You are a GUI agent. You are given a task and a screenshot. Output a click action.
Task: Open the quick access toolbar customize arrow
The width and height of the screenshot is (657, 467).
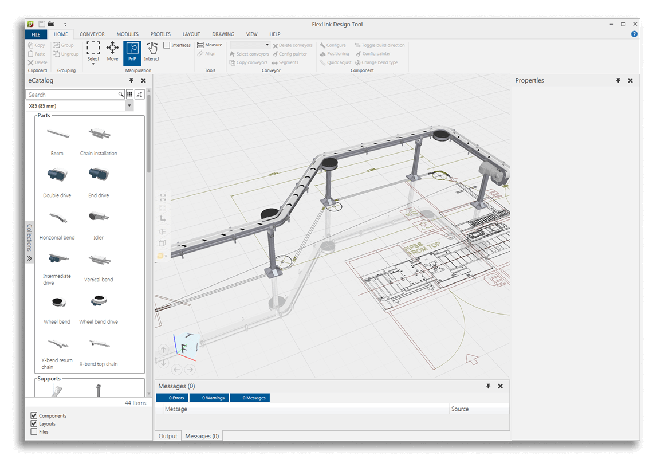click(x=65, y=24)
